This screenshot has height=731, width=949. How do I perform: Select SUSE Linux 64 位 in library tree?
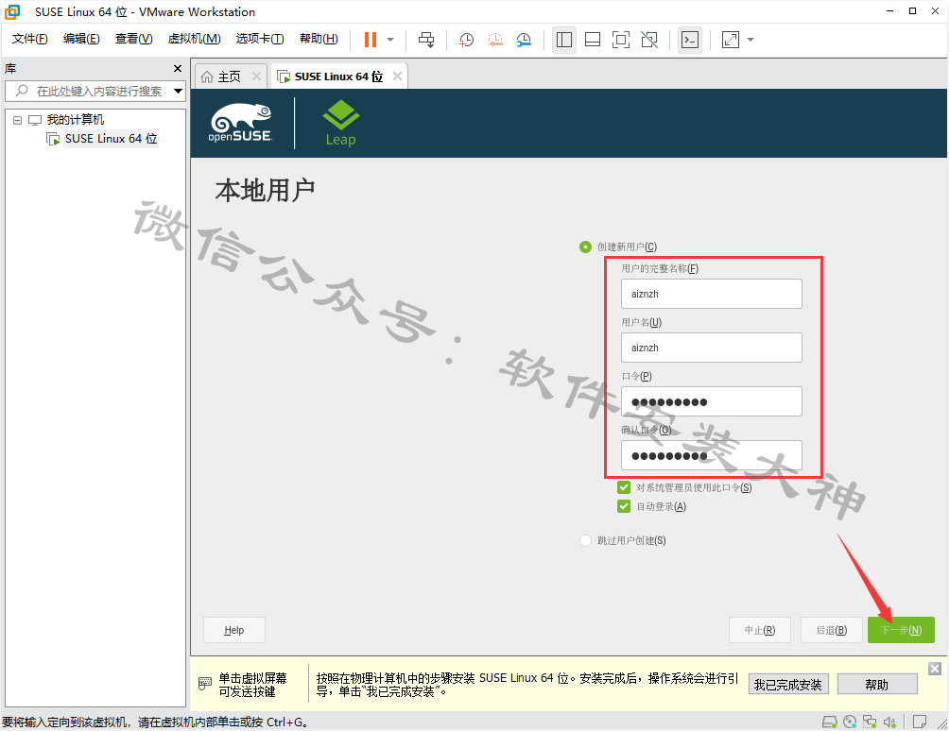pyautogui.click(x=111, y=139)
